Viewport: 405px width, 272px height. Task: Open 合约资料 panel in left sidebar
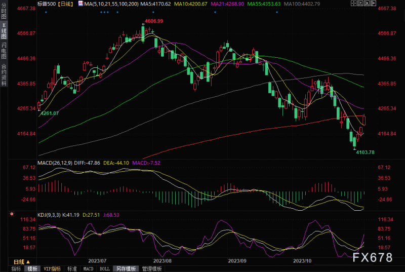click(x=4, y=74)
